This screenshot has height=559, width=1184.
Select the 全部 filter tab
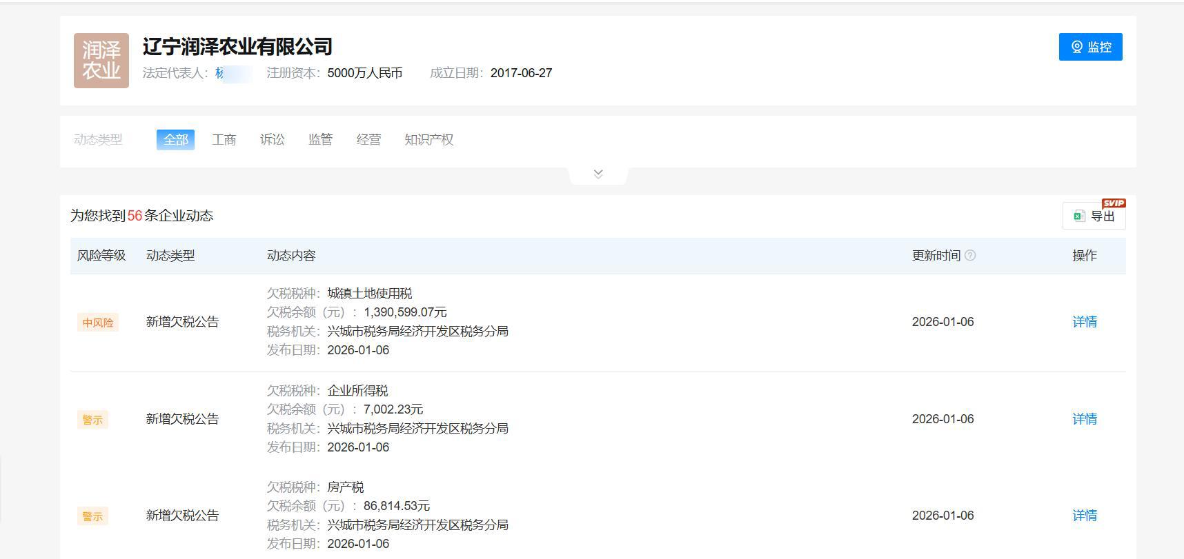175,140
